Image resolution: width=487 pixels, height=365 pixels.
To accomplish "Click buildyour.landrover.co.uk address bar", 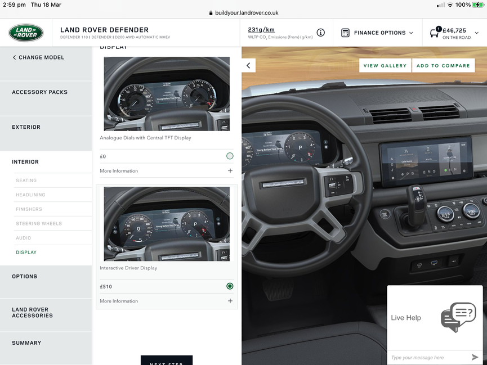I will (244, 13).
